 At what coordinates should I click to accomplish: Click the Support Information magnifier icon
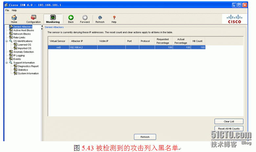[x=11, y=62]
